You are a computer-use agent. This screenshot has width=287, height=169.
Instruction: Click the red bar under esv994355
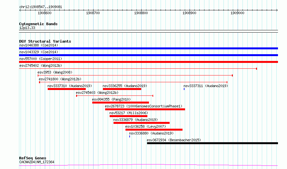(x=121, y=103)
